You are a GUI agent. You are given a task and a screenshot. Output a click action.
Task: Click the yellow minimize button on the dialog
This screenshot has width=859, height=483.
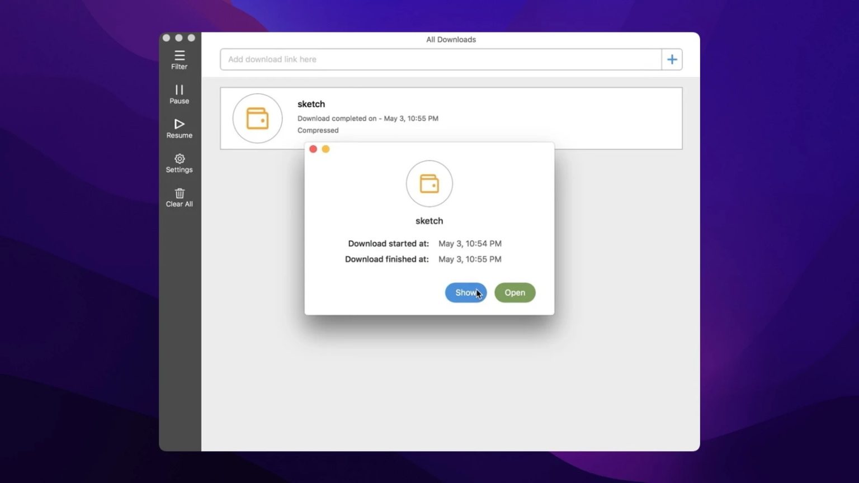point(325,149)
